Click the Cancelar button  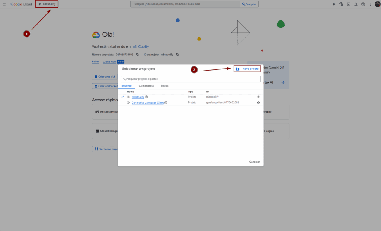[254, 162]
